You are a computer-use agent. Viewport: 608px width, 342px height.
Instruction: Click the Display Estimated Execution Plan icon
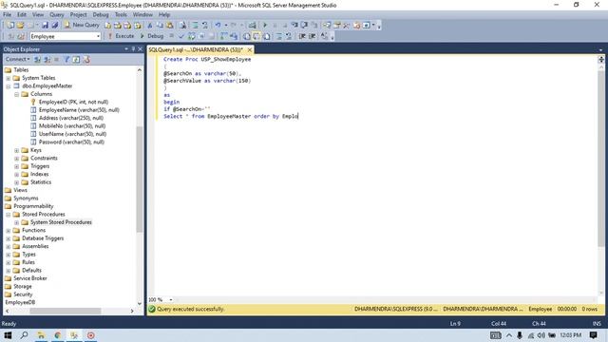[191, 36]
